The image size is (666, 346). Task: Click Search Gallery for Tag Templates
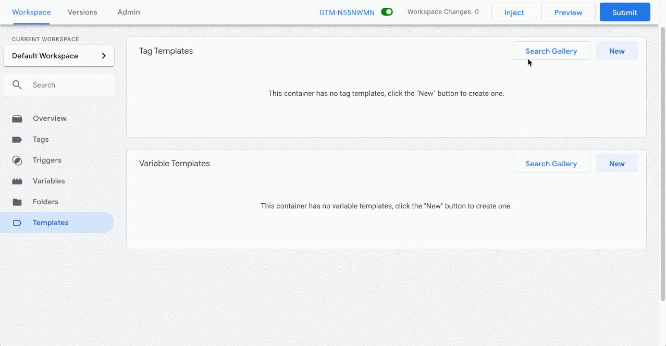click(x=551, y=51)
